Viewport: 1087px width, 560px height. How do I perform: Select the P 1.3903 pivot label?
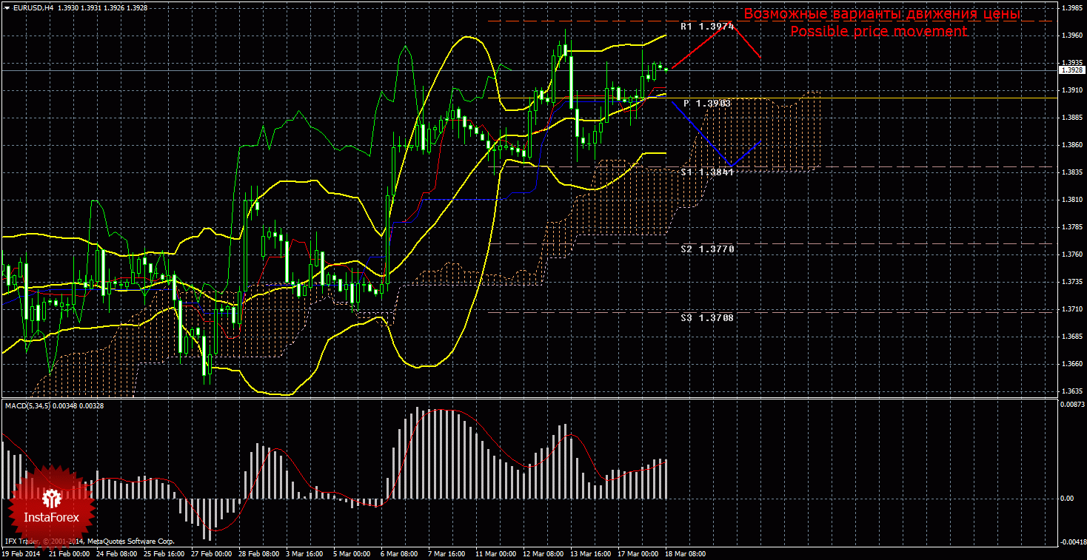707,104
